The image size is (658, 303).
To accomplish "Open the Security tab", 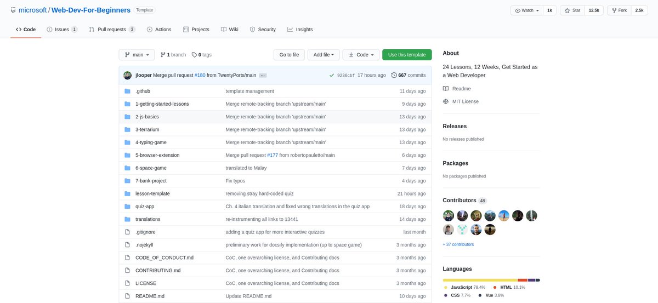I will [x=263, y=30].
